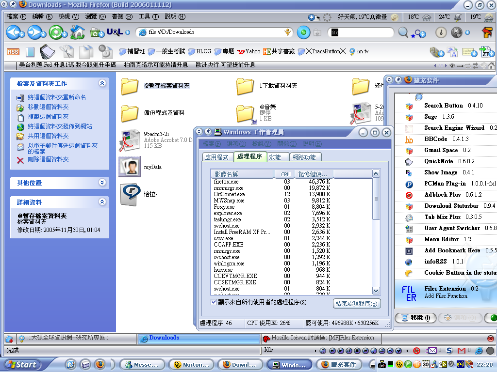Image resolution: width=497 pixels, height=372 pixels.
Task: Click the Firefox Home toolbar icon
Action: click(x=77, y=32)
